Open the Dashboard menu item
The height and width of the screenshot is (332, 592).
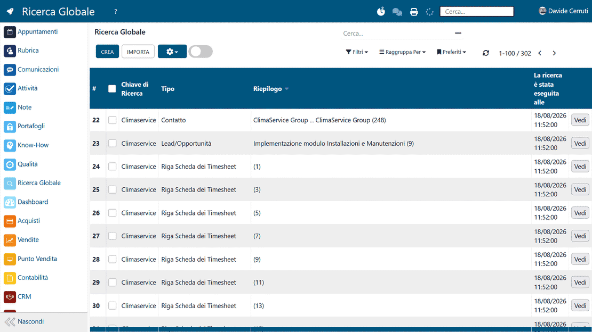[x=33, y=202]
